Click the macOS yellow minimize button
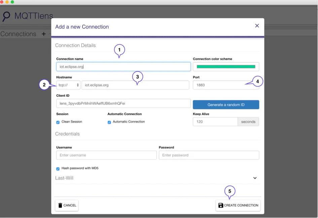The image size is (318, 218). point(7,2)
